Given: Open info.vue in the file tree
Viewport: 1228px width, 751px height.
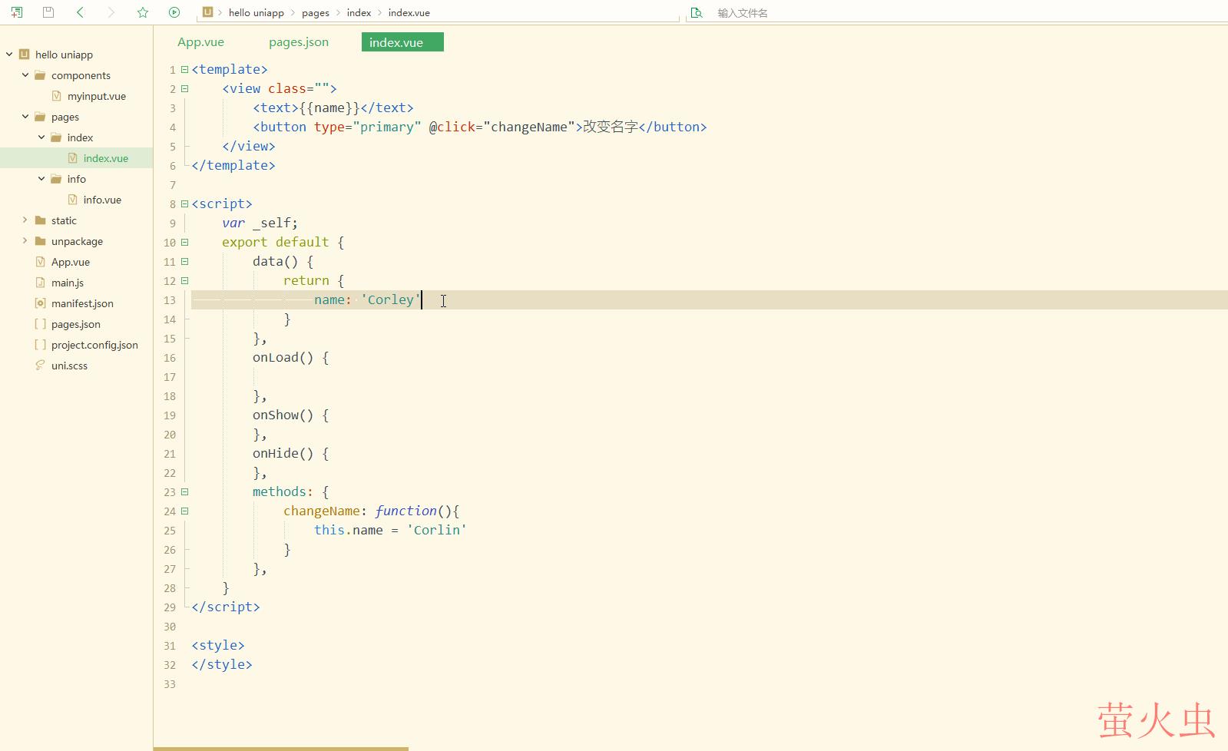Looking at the screenshot, I should [102, 200].
